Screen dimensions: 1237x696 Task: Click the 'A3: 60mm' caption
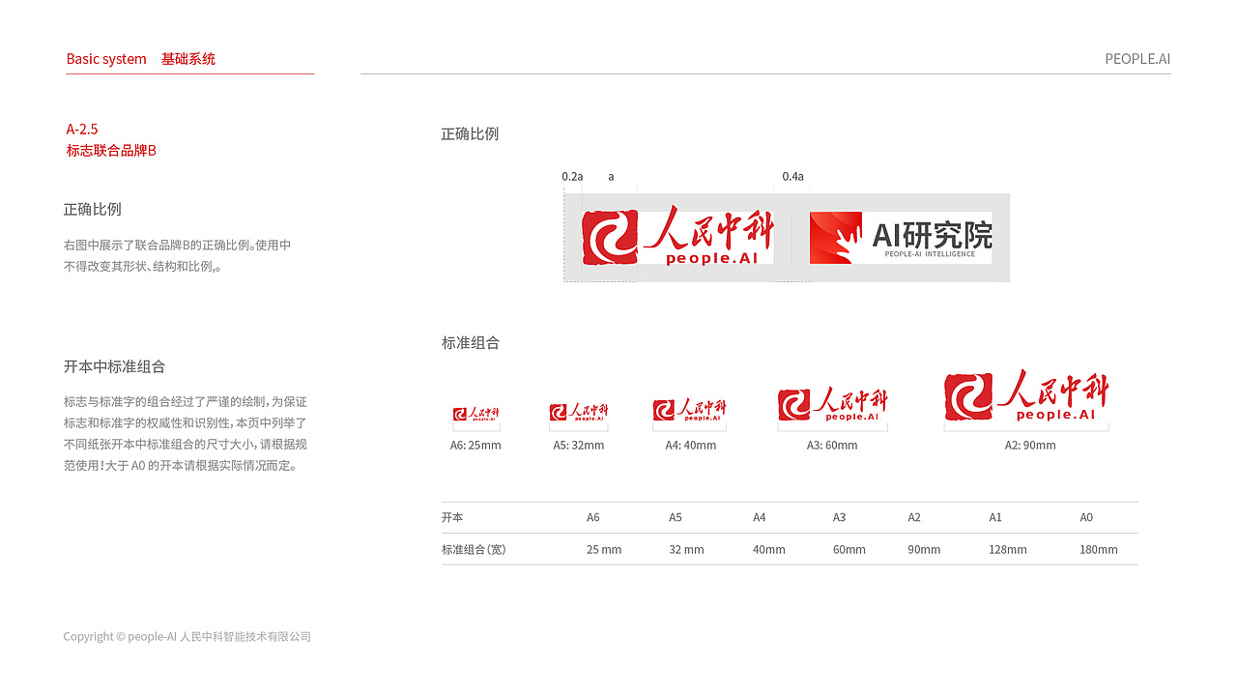click(x=832, y=446)
